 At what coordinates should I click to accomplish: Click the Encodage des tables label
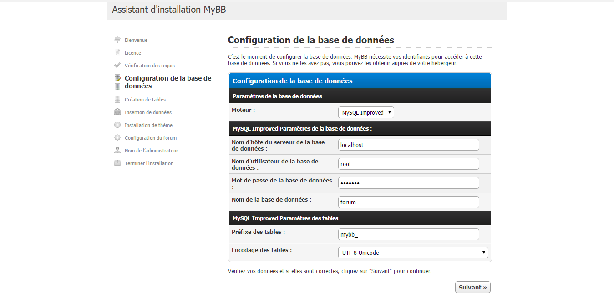tap(262, 250)
